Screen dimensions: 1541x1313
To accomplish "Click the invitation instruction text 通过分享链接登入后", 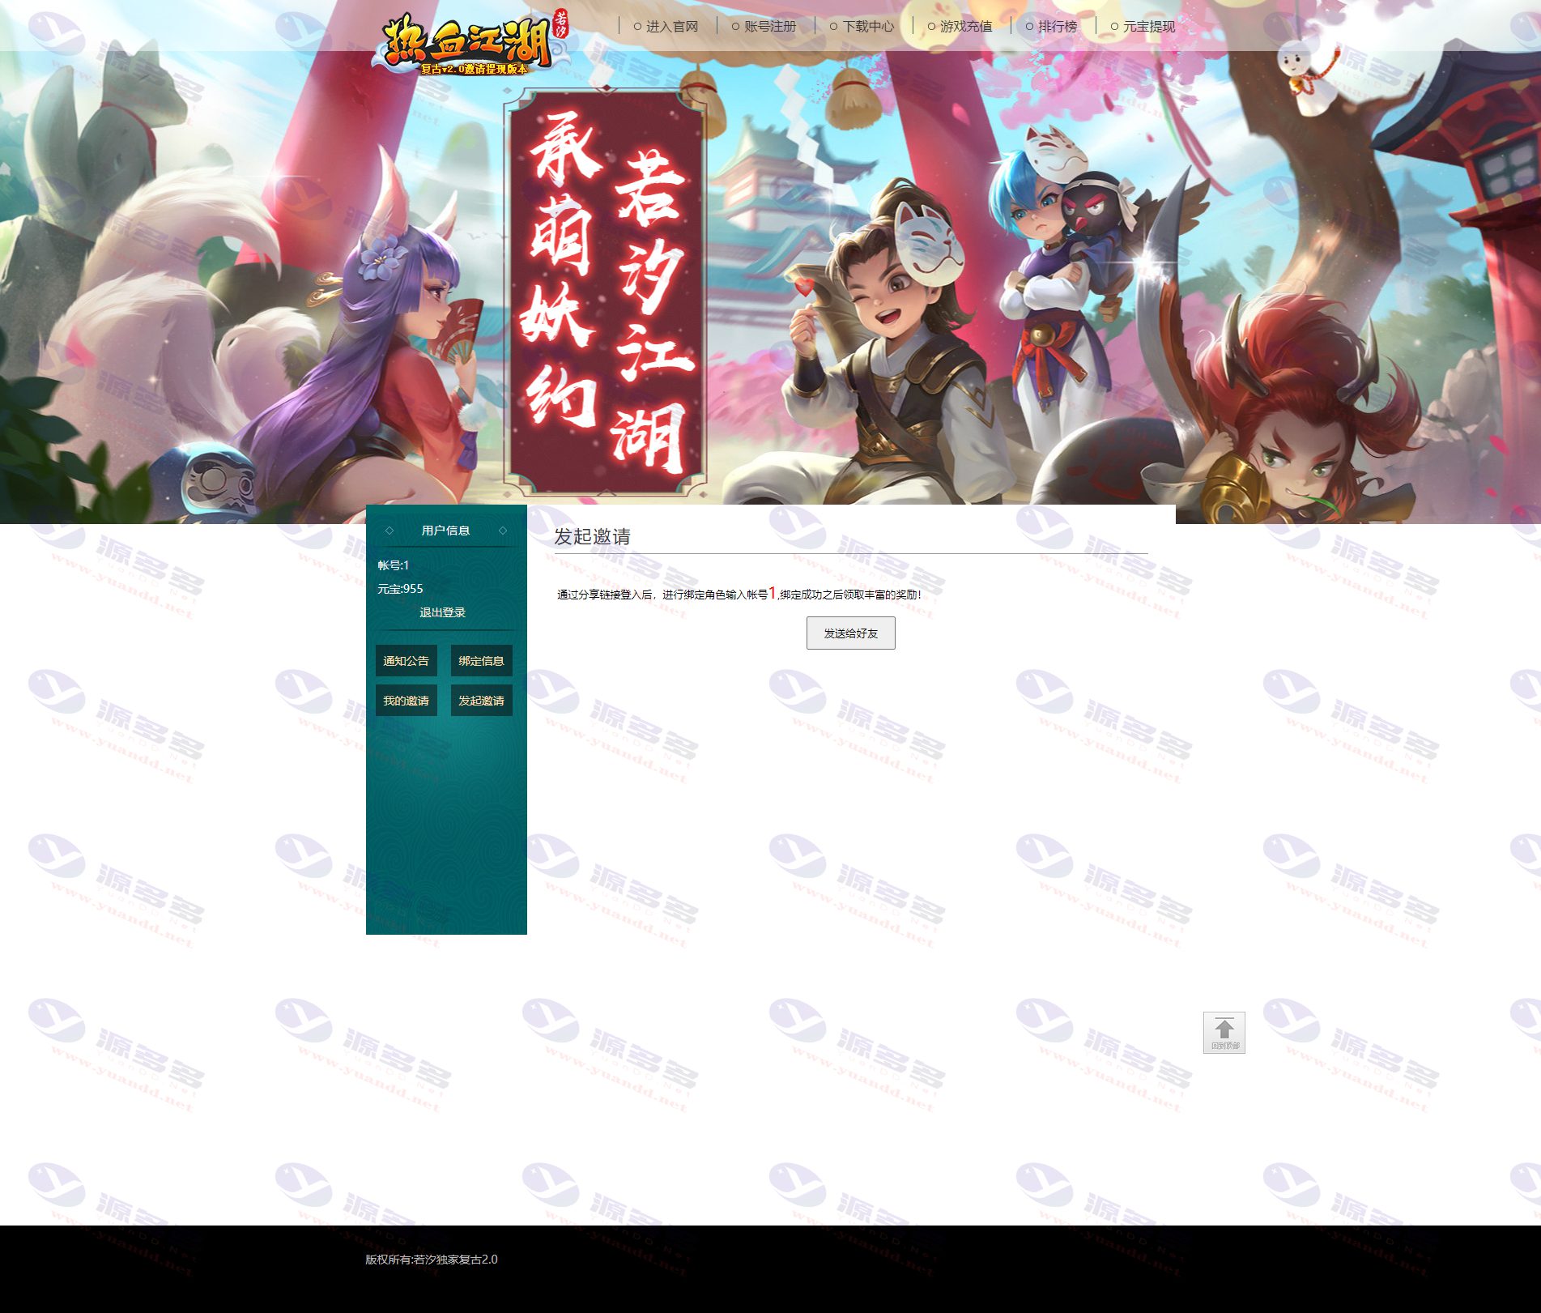I will click(739, 594).
